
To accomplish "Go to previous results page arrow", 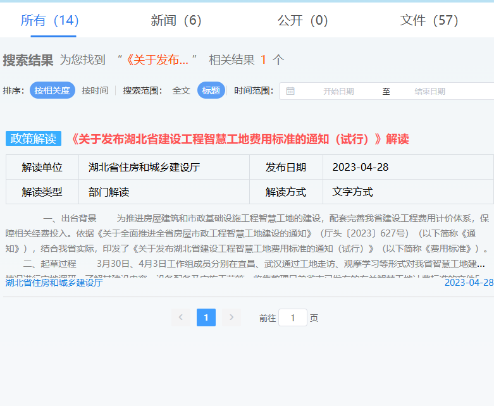I will click(180, 317).
